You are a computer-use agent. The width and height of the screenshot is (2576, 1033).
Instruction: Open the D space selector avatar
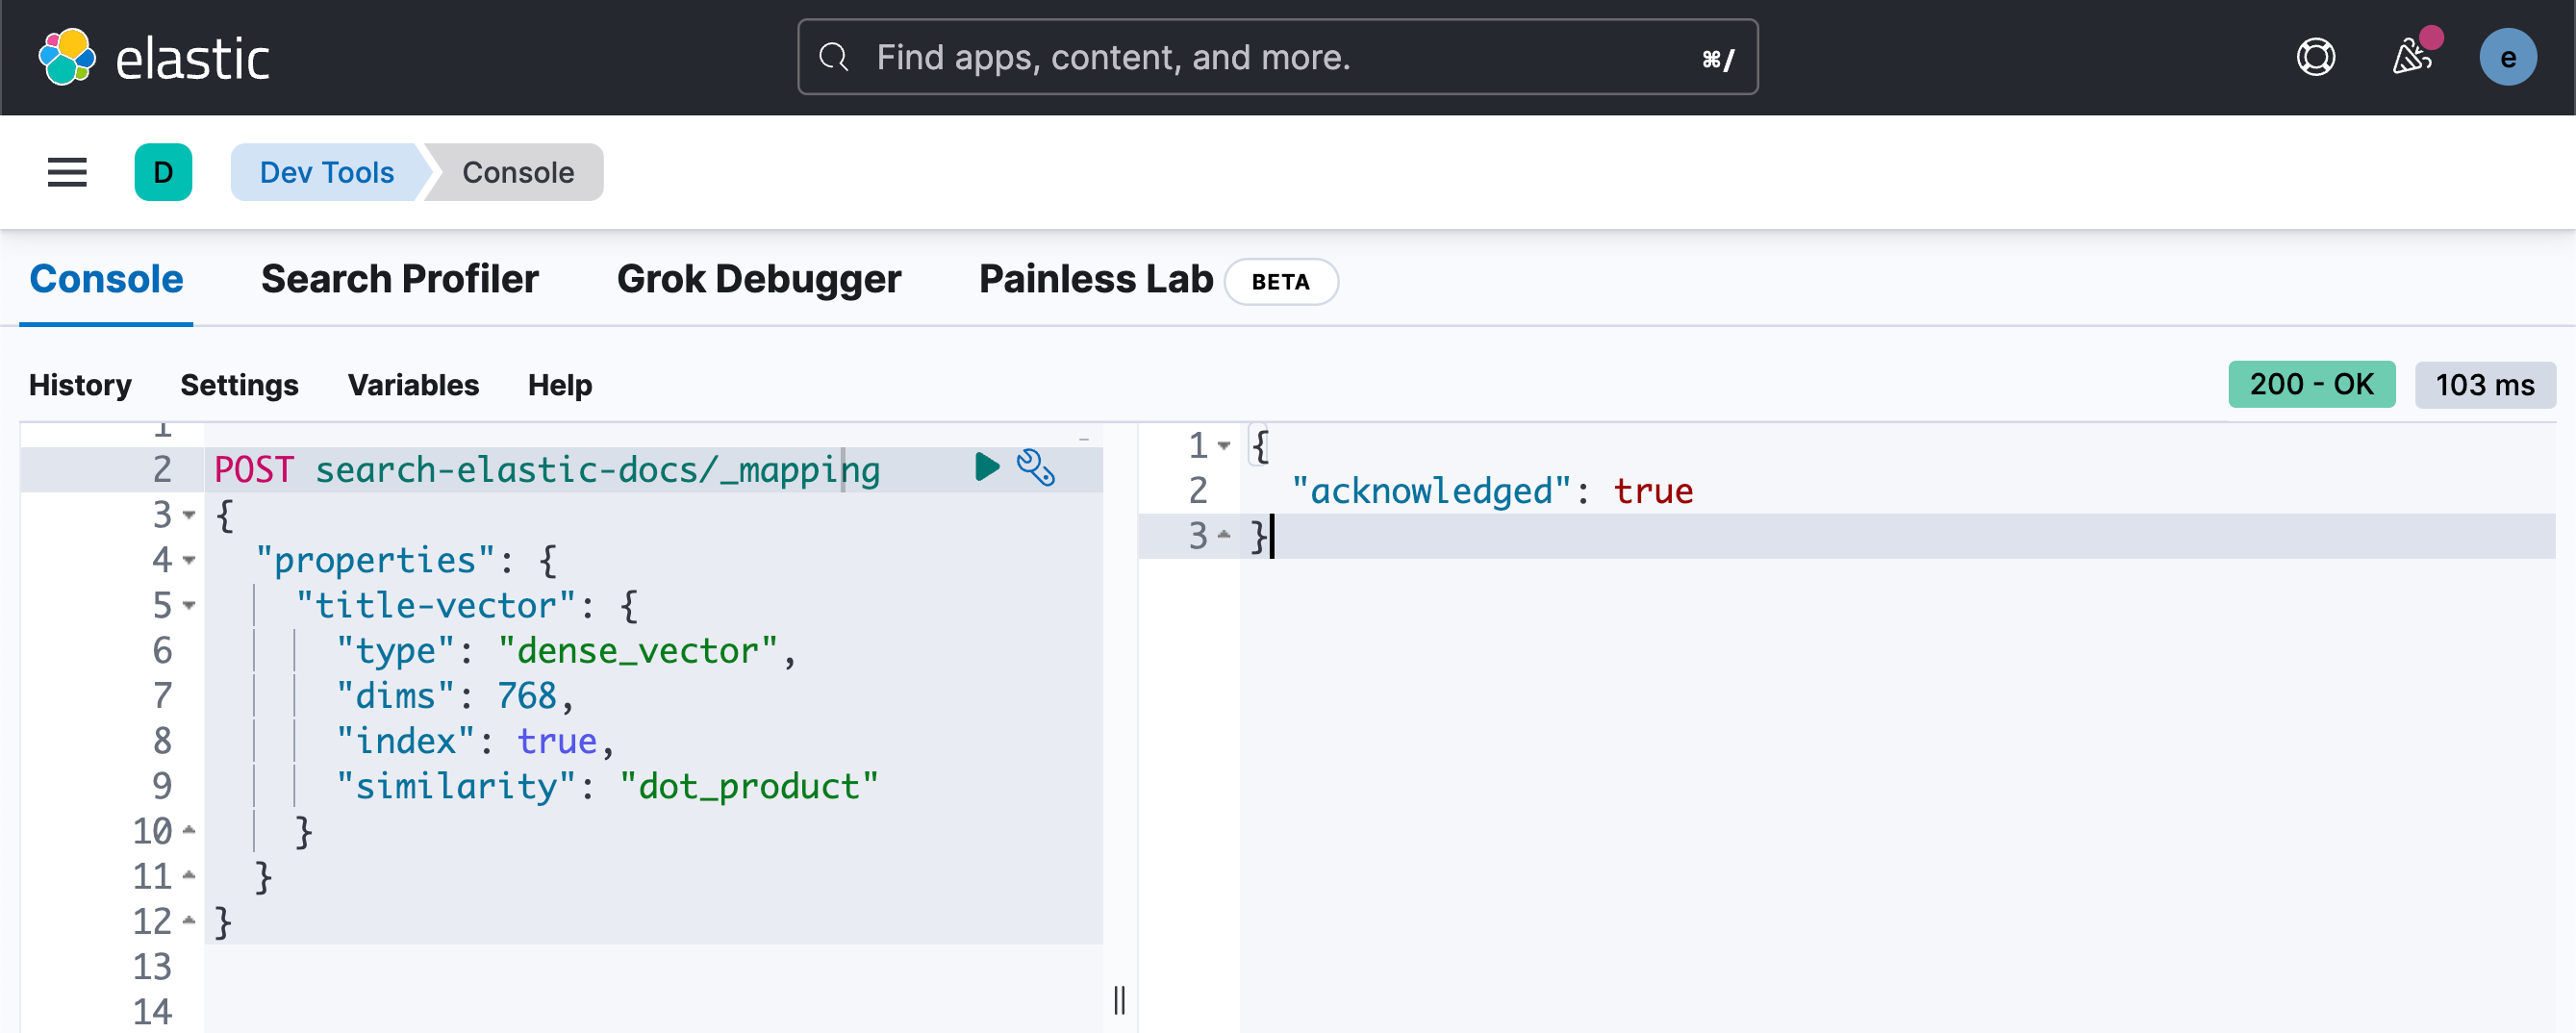(x=163, y=172)
